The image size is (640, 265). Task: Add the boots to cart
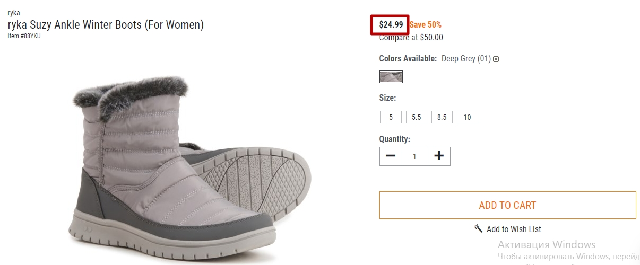click(508, 205)
